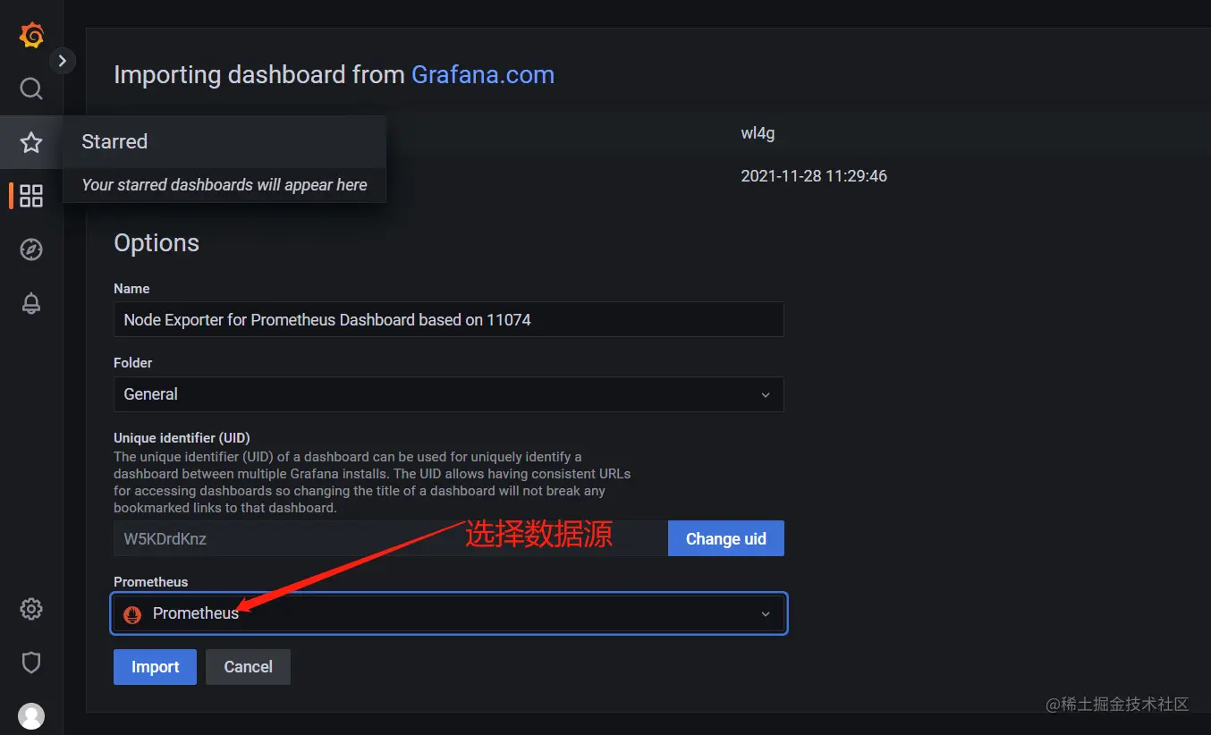Viewport: 1211px width, 735px height.
Task: Click the Prometheus field label text
Action: (151, 582)
